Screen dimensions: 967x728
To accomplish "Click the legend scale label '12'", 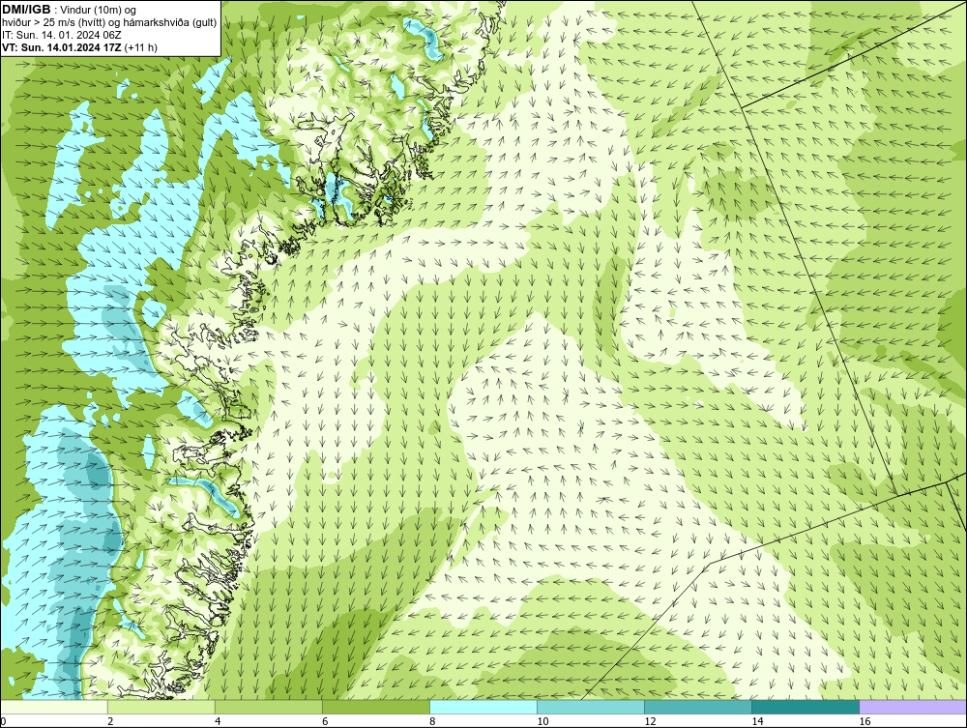I will click(650, 721).
